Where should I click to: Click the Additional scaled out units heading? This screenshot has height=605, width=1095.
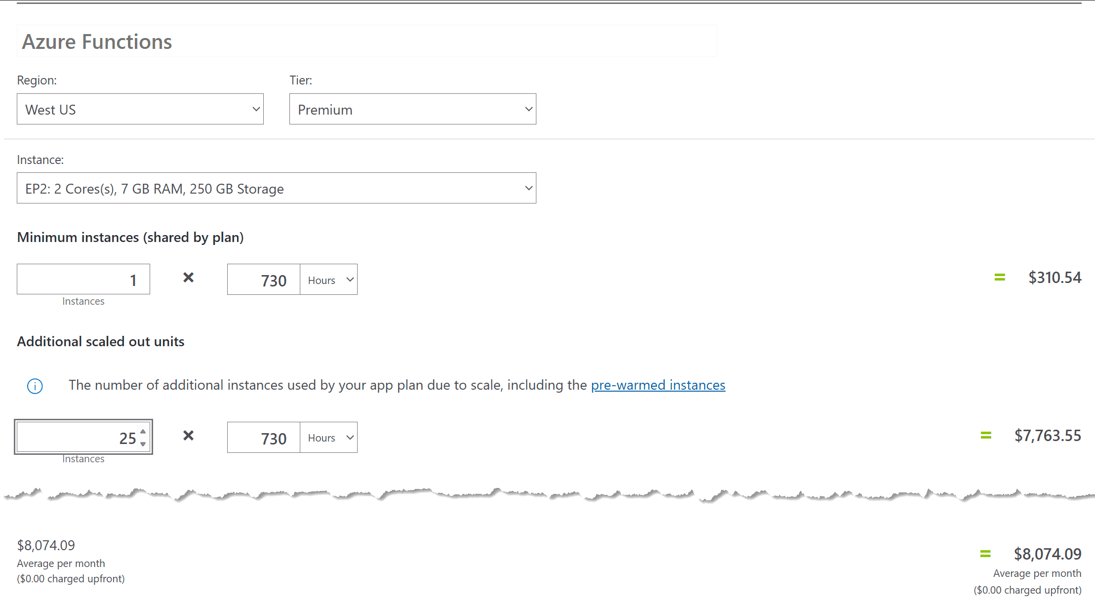(x=101, y=341)
